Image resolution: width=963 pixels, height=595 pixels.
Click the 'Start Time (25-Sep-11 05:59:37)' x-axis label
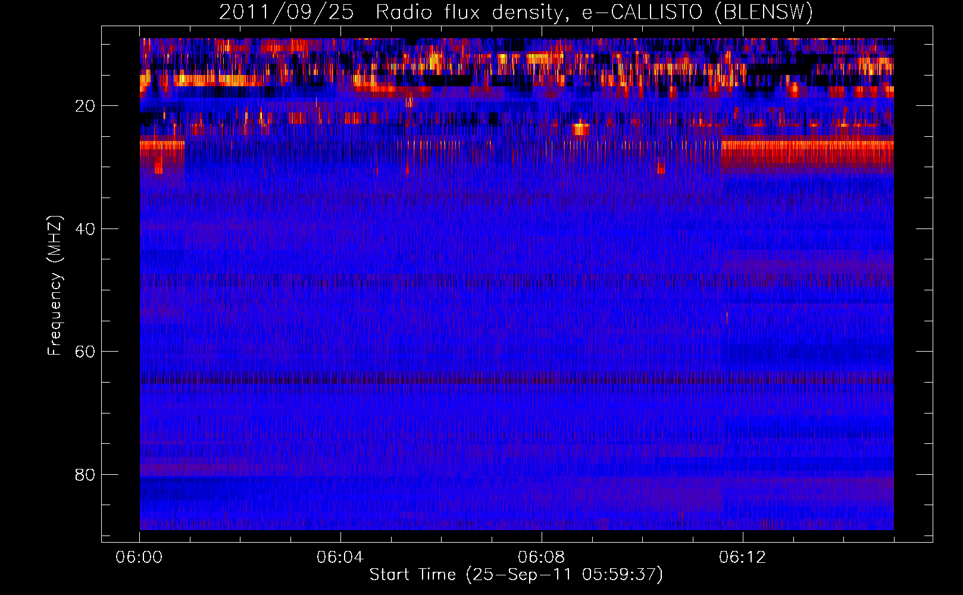click(516, 575)
